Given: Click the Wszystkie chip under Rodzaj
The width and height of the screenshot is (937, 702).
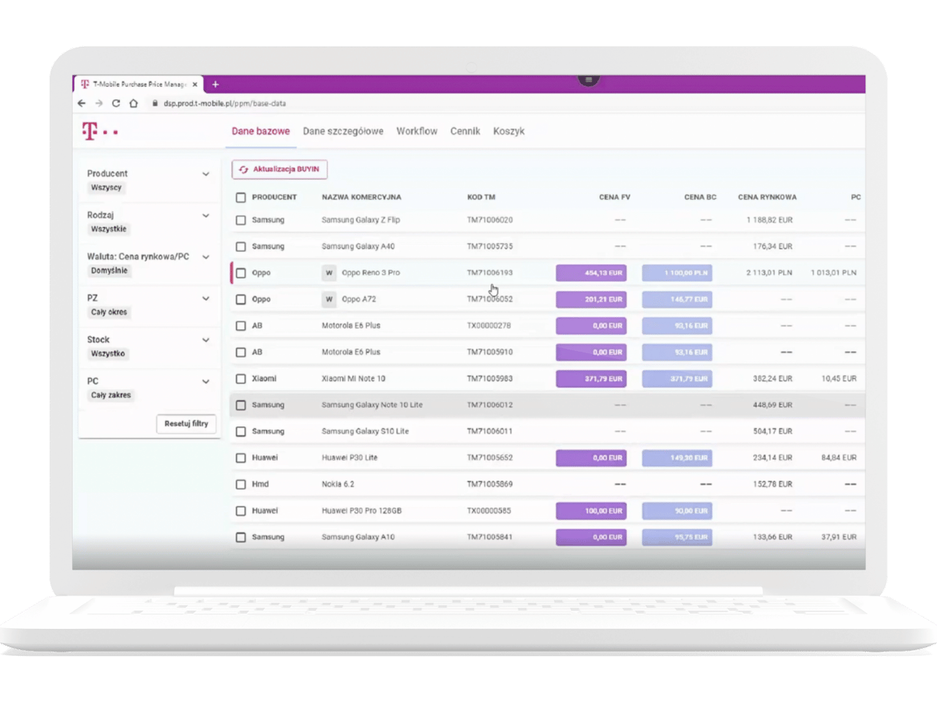Looking at the screenshot, I should 108,230.
